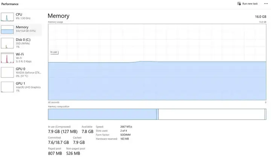Click the standby section of memory composition bar
The height and width of the screenshot is (159, 271).
coord(212,114)
